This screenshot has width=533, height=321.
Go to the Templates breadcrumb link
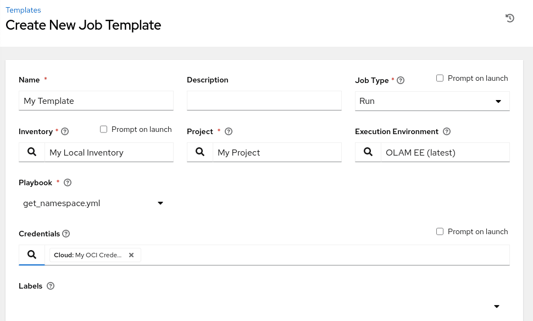point(23,10)
